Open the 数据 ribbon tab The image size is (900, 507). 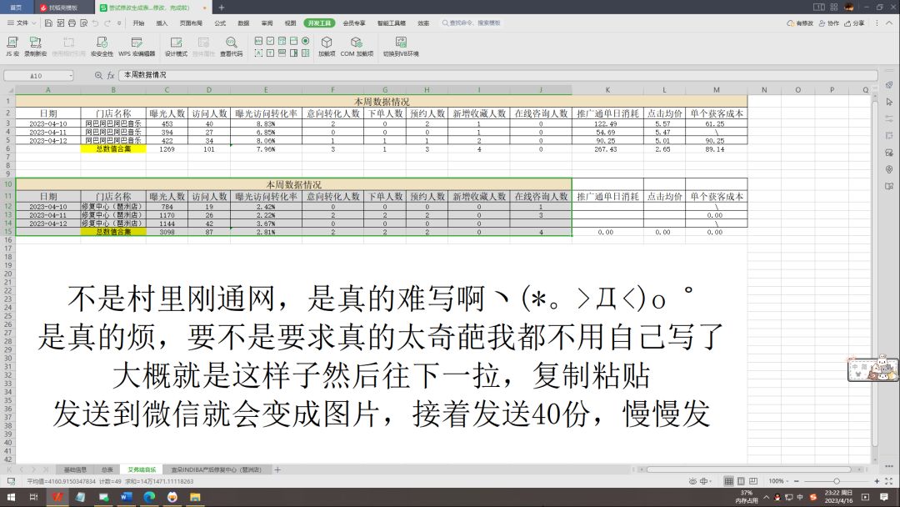click(x=243, y=23)
